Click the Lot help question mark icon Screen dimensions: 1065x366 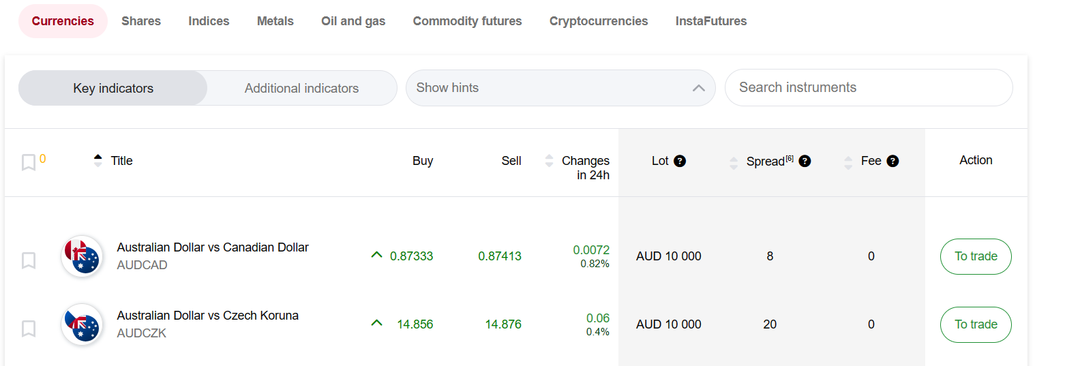(x=680, y=162)
